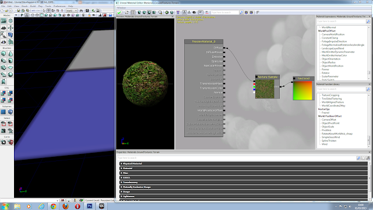The width and height of the screenshot is (373, 210).
Task: Choose the Sphere brush builder
Action: tap(10, 75)
